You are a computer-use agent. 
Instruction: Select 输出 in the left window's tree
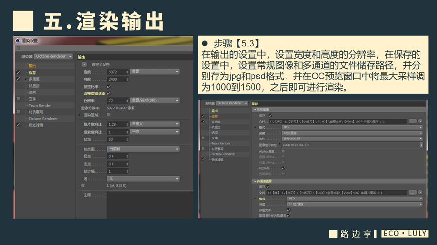tap(33, 66)
